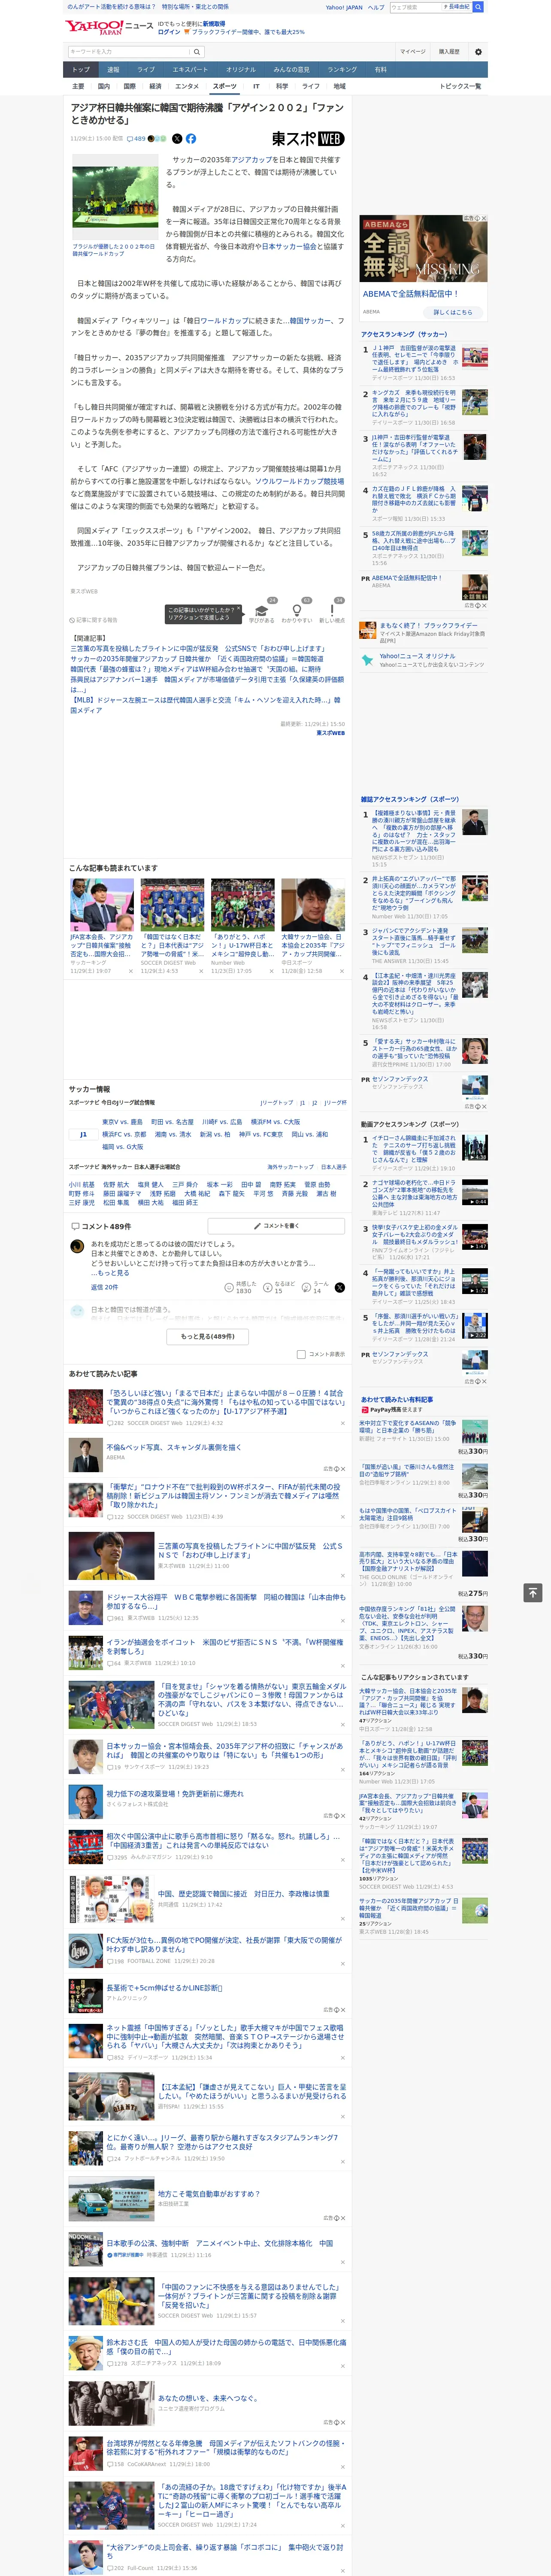The width and height of the screenshot is (551, 2576).
Task: Open settings gear icon in header
Action: tap(478, 51)
